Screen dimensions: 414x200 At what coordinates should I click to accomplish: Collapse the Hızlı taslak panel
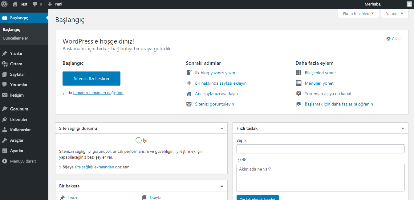tap(403, 128)
